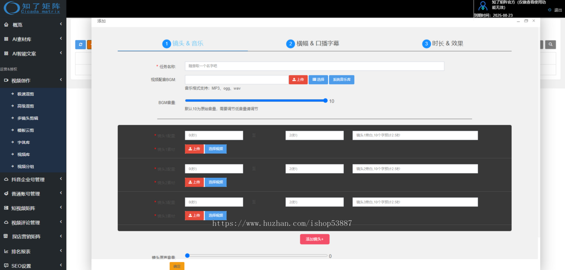Click 选择视频 for 镜头2素材
Screen dimensions: 565x270
point(216,182)
